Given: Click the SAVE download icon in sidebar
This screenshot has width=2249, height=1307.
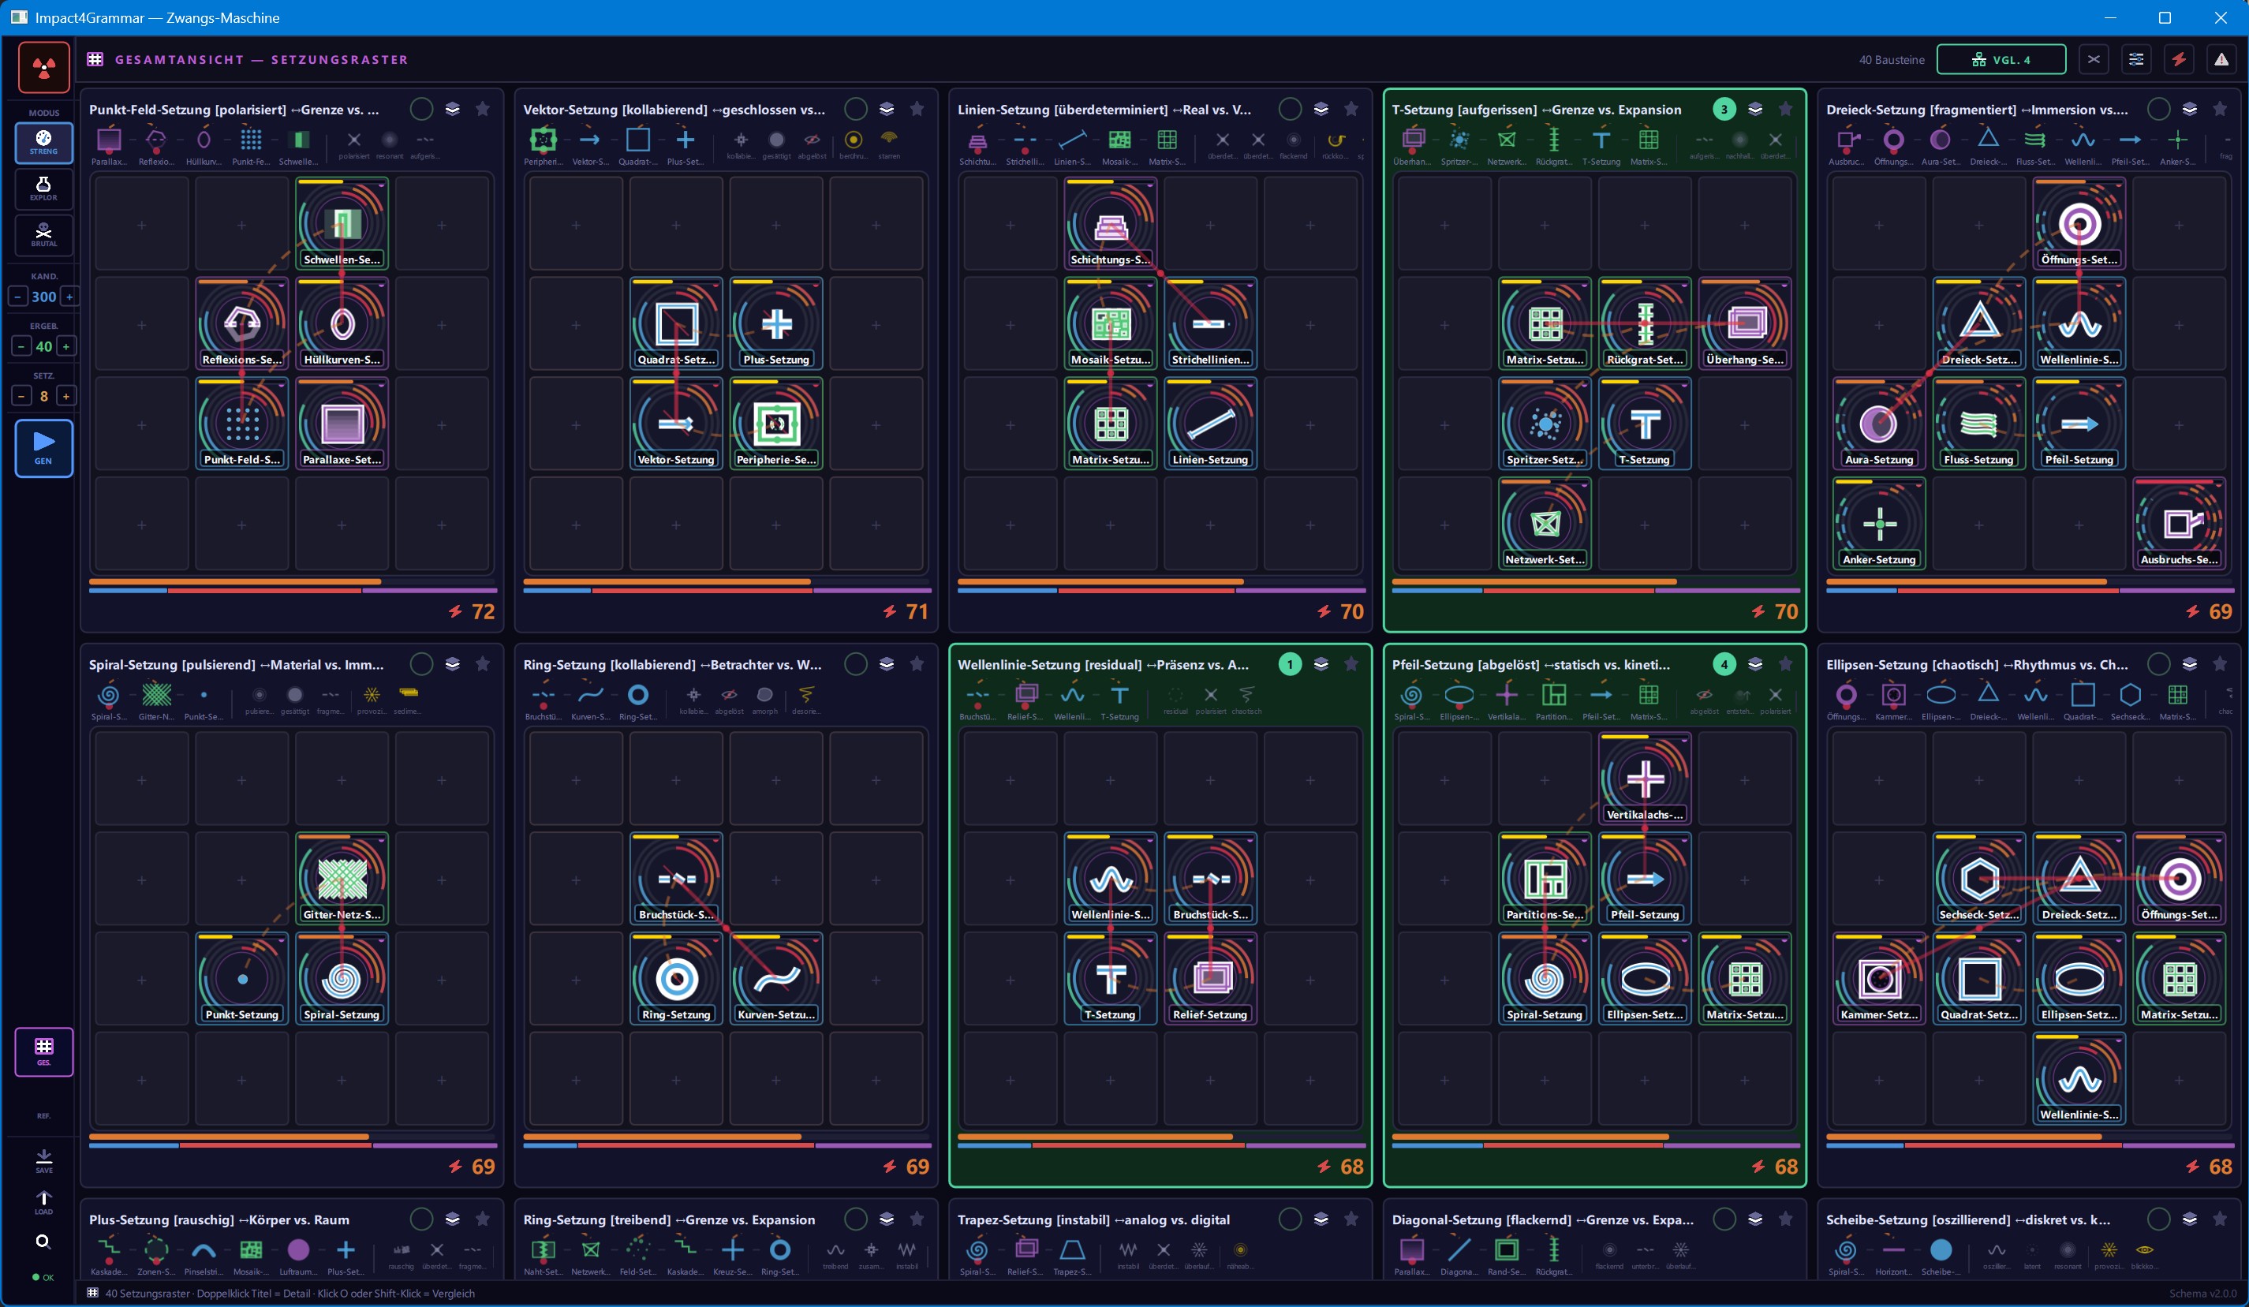Looking at the screenshot, I should coord(43,1161).
